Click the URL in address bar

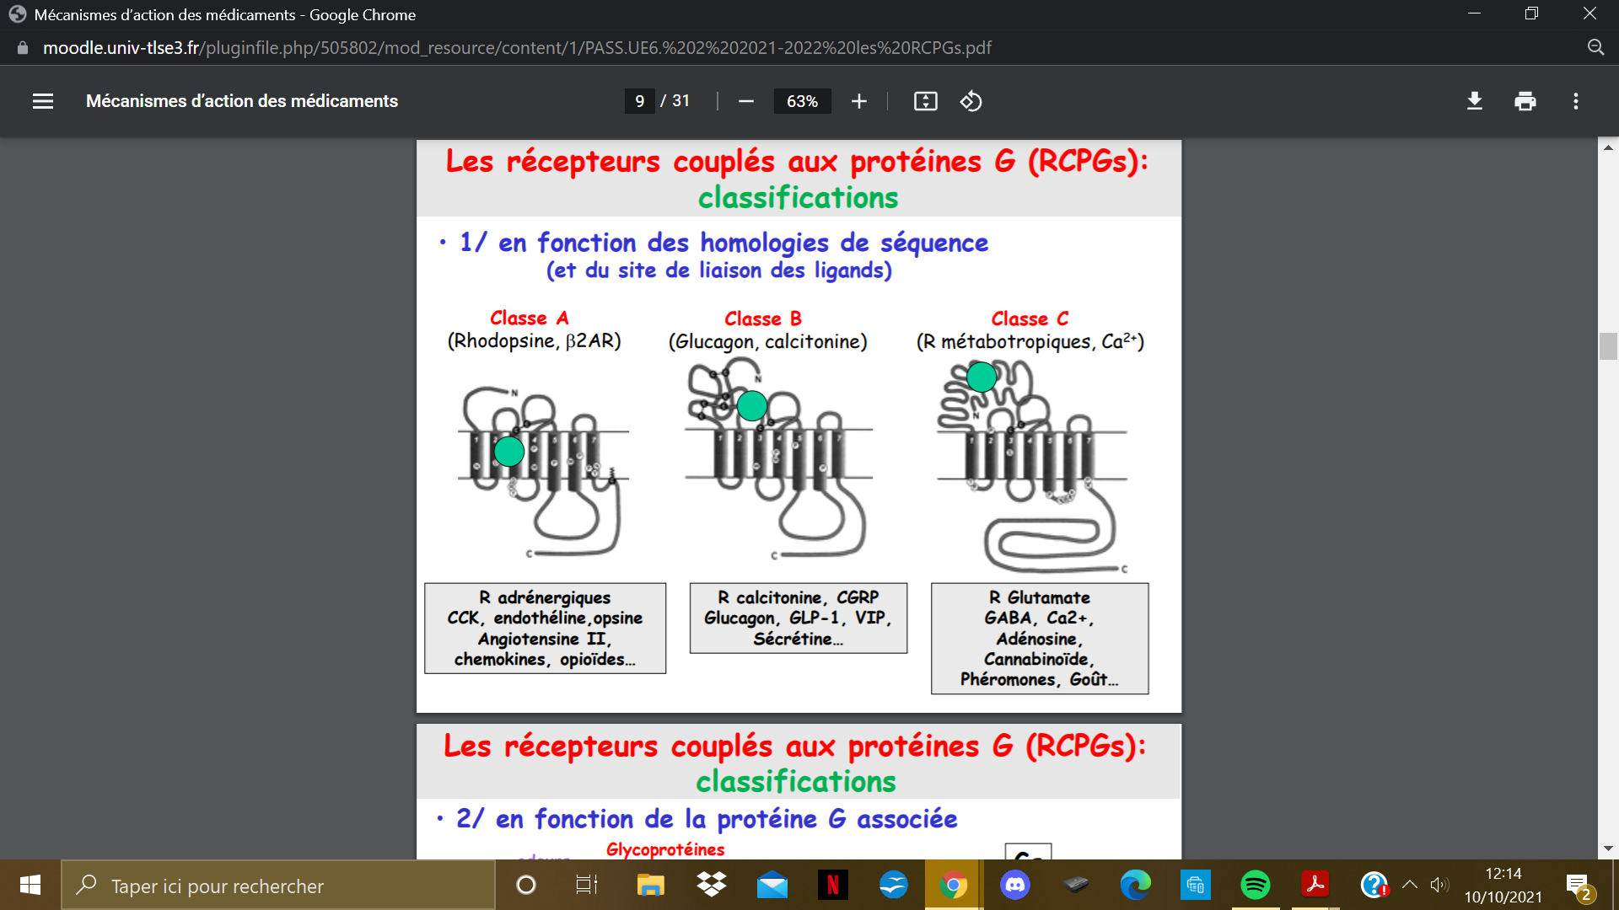coord(516,47)
